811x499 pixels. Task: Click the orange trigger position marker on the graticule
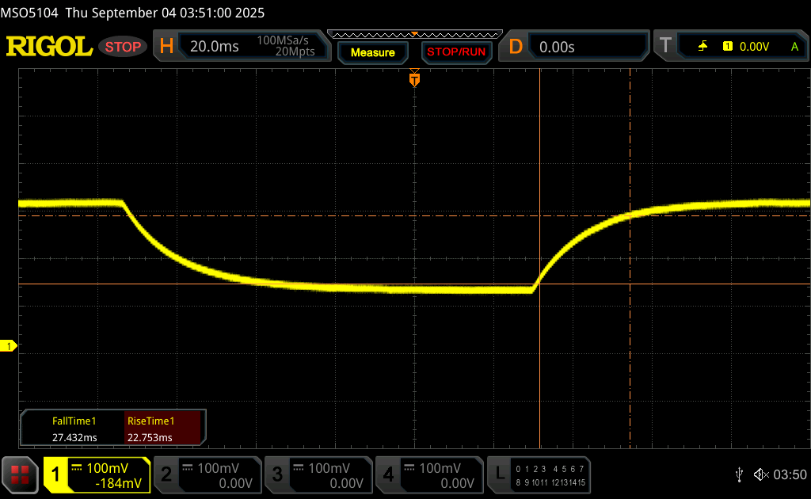click(413, 79)
